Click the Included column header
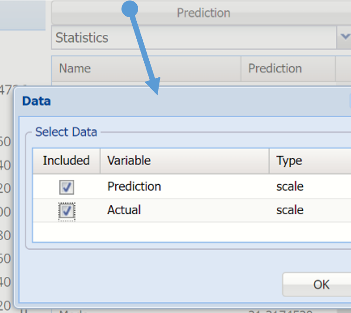This screenshot has height=313, width=351. [x=66, y=161]
